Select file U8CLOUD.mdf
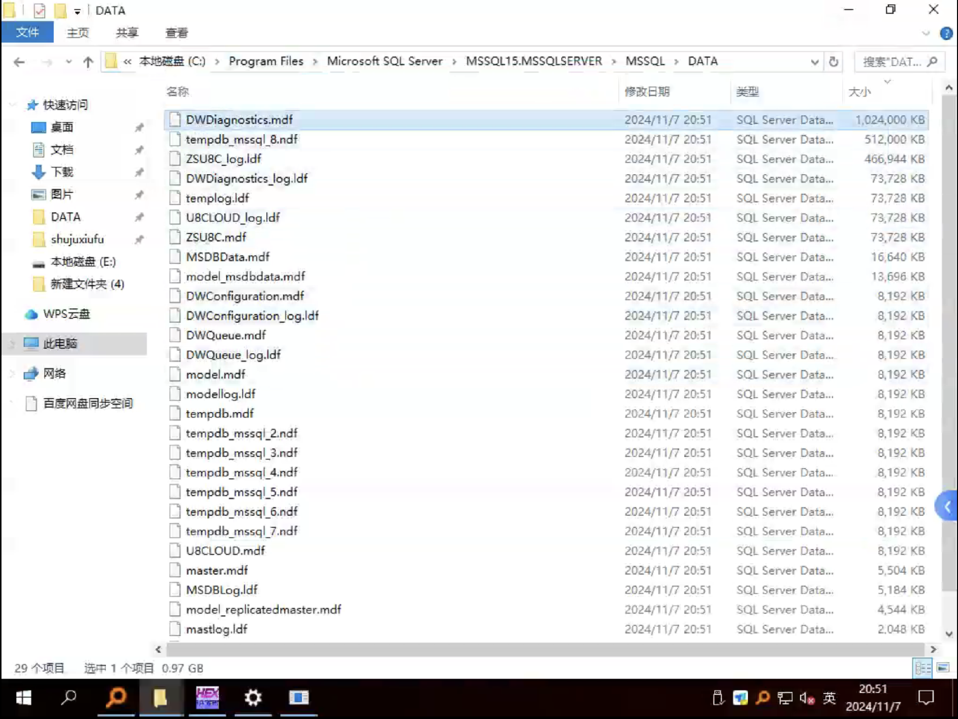Screen dimensions: 958x719 [546, 551]
